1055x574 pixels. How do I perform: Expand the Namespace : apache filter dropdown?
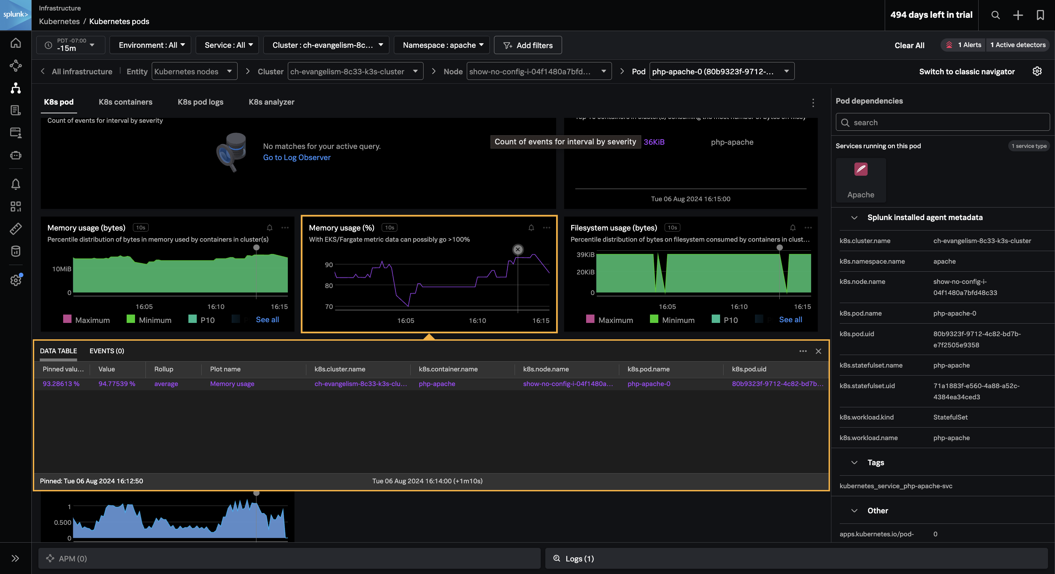[441, 45]
